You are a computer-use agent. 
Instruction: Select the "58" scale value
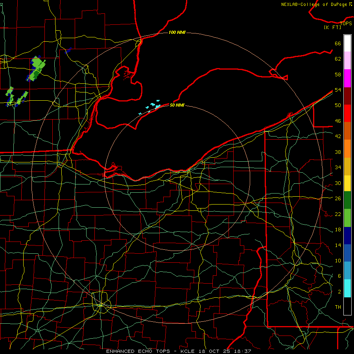(x=338, y=74)
